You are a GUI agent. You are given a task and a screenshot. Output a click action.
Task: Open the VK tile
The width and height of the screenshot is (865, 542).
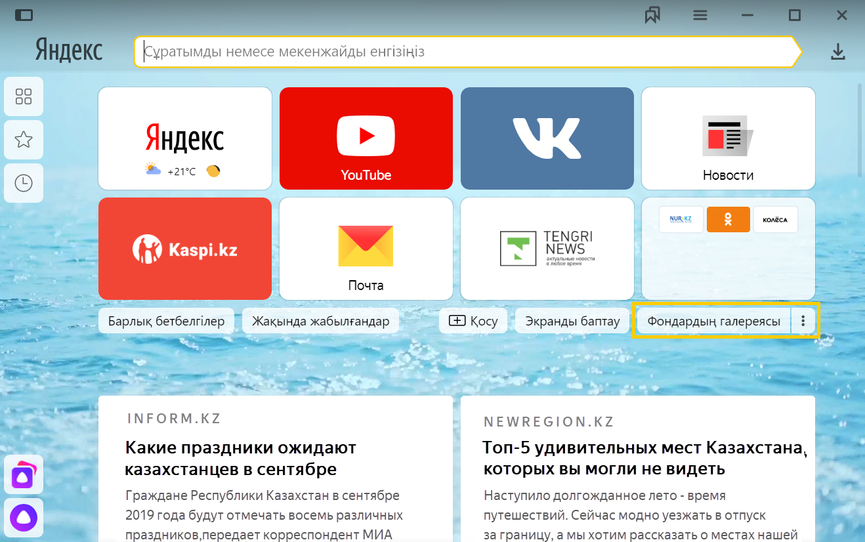click(x=547, y=138)
